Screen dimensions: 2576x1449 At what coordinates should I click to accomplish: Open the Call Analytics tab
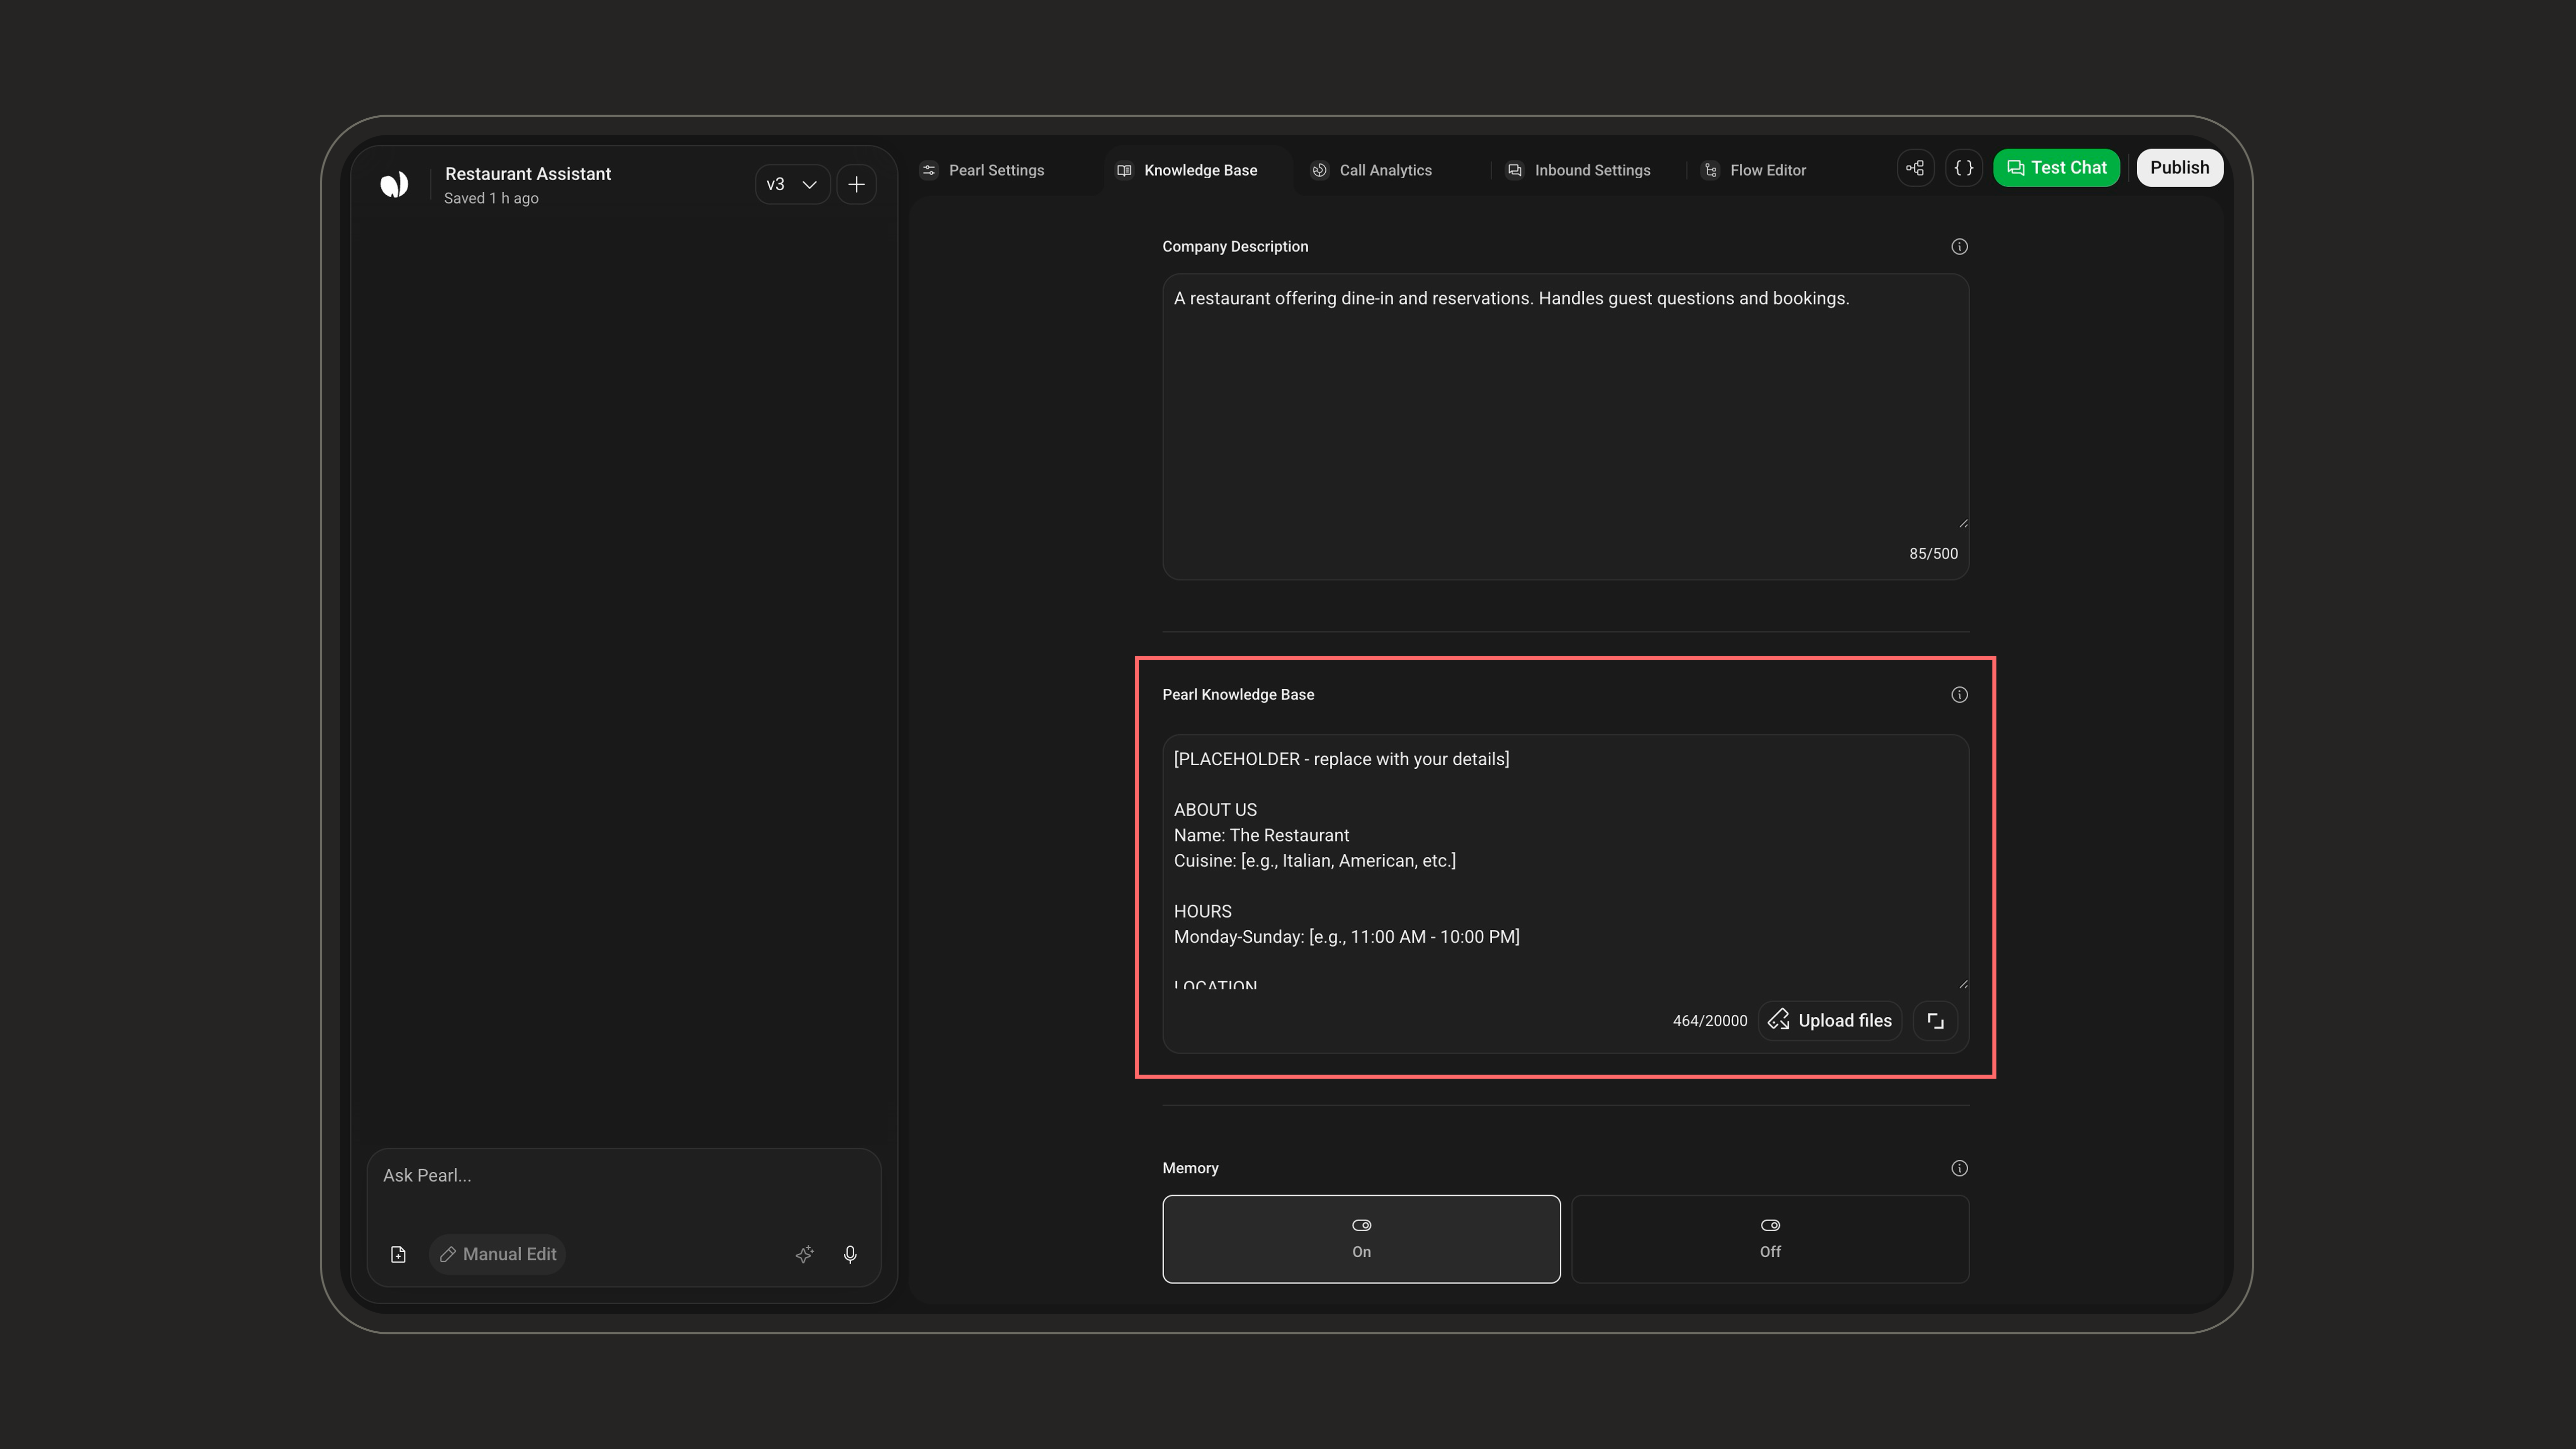pyautogui.click(x=1372, y=170)
